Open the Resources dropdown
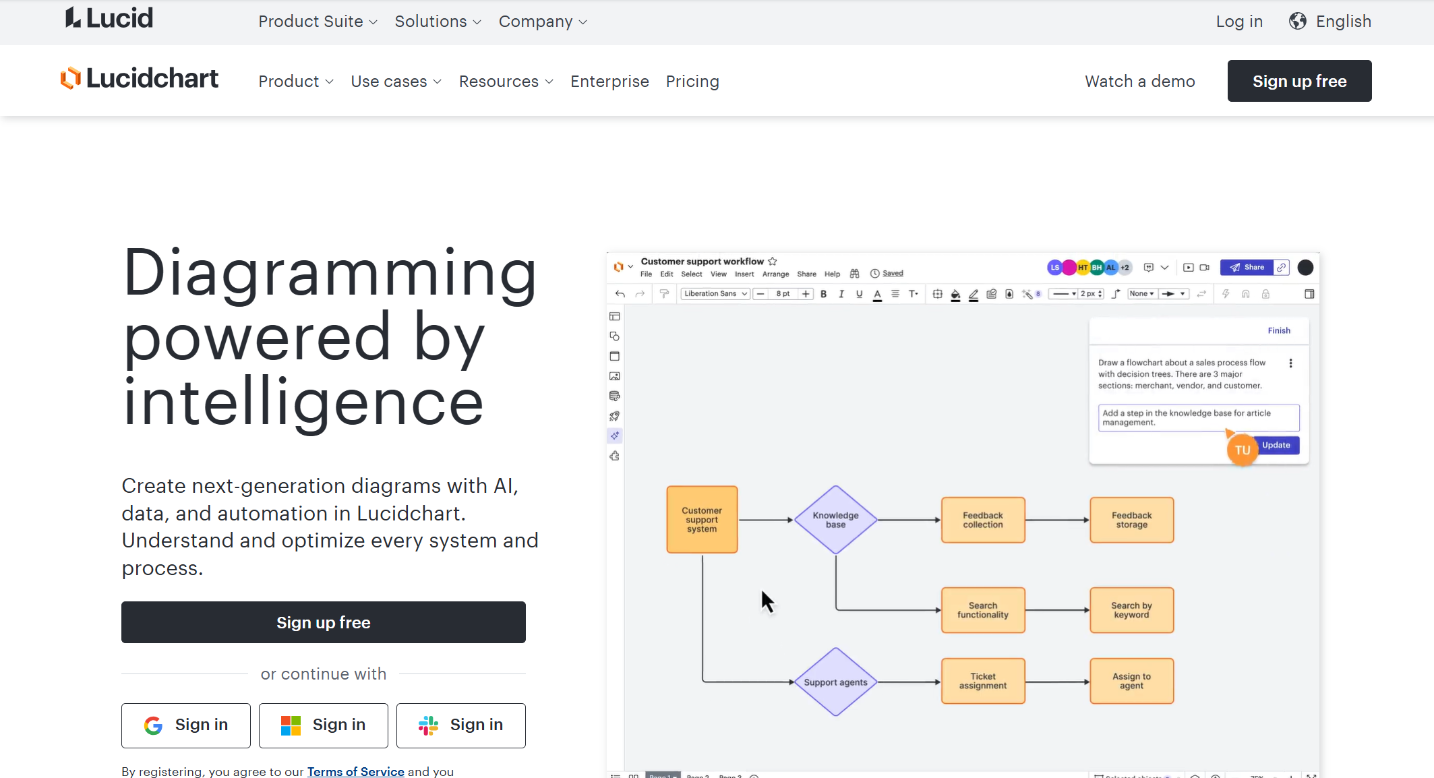 506,82
